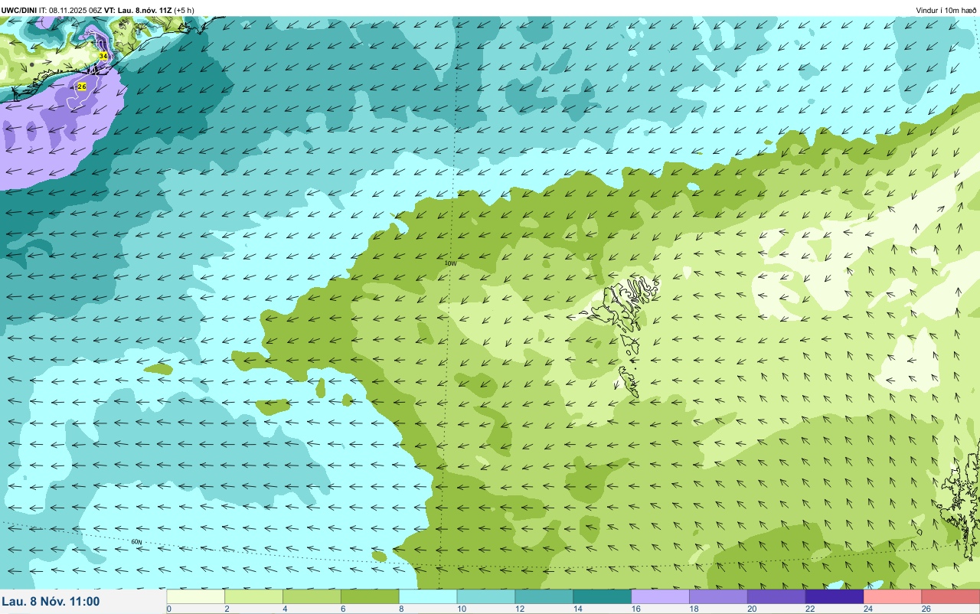Click the red legend swatch above 26
This screenshot has width=980, height=614.
pyautogui.click(x=951, y=596)
